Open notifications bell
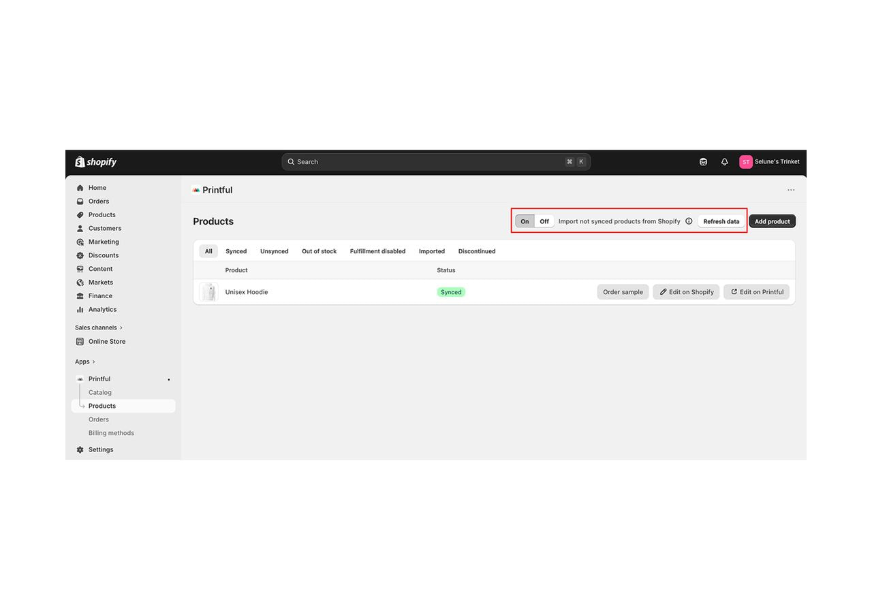Screen dimensions: 872x610 click(724, 162)
